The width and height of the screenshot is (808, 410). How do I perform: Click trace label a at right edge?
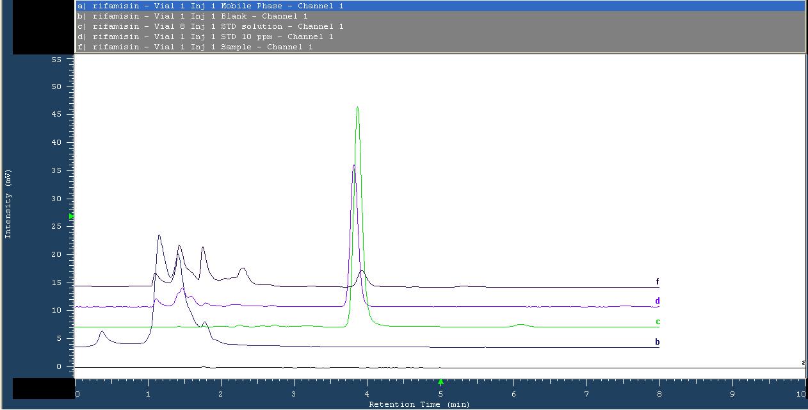click(x=804, y=363)
